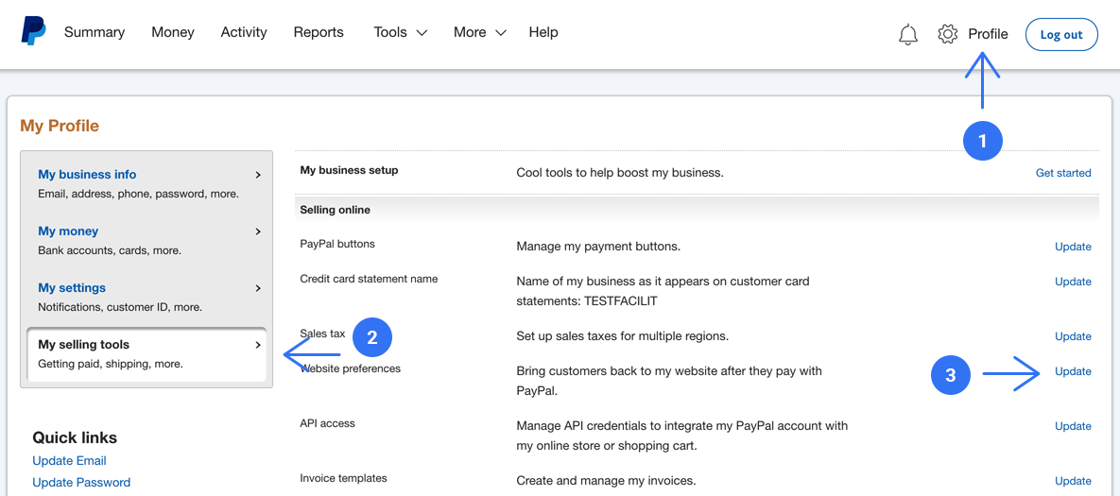Click the Update Email quick link
1120x496 pixels.
pos(69,461)
